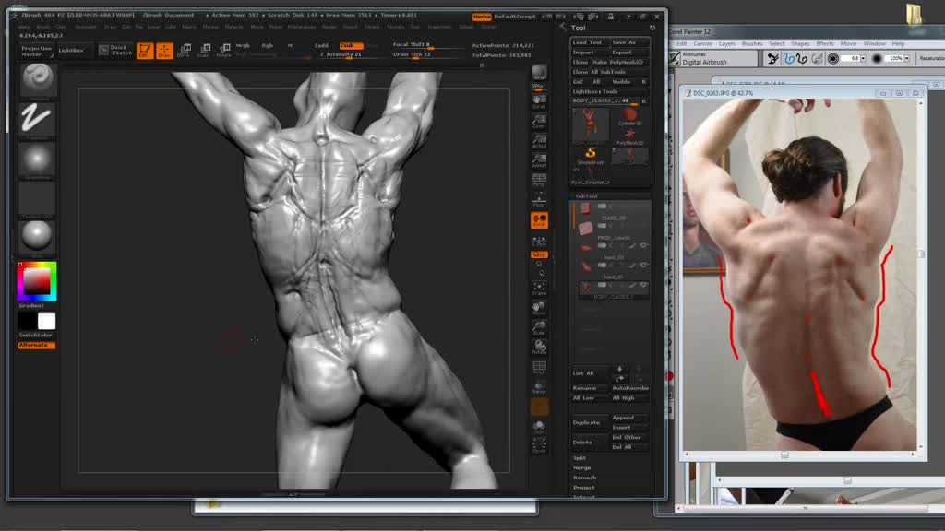The image size is (945, 531).
Task: Click the right shelf Rotate view icon
Action: pyautogui.click(x=539, y=348)
